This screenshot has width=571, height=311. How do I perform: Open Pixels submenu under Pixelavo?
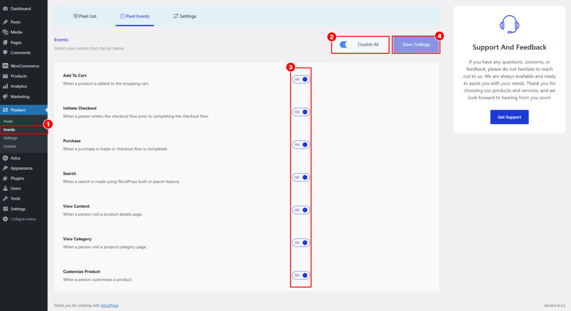click(8, 121)
